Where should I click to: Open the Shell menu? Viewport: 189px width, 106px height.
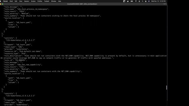coord(11,1)
